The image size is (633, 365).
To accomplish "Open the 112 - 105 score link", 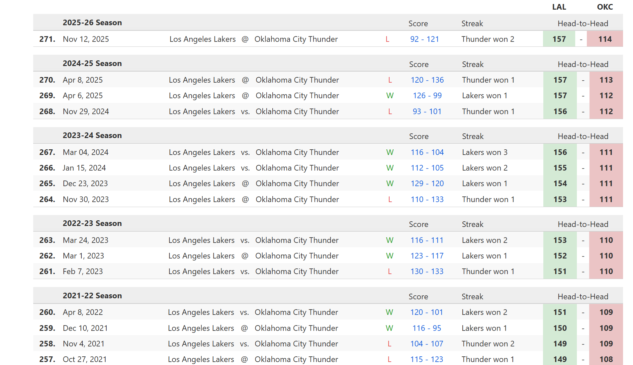I will coord(427,168).
